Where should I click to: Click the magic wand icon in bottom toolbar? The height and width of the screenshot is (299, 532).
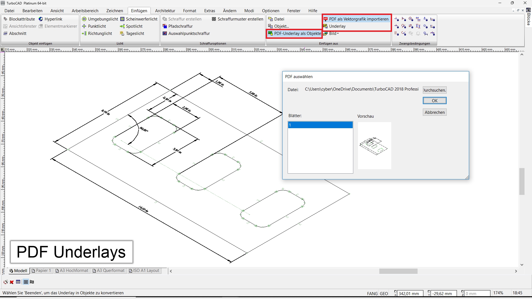pos(6,282)
